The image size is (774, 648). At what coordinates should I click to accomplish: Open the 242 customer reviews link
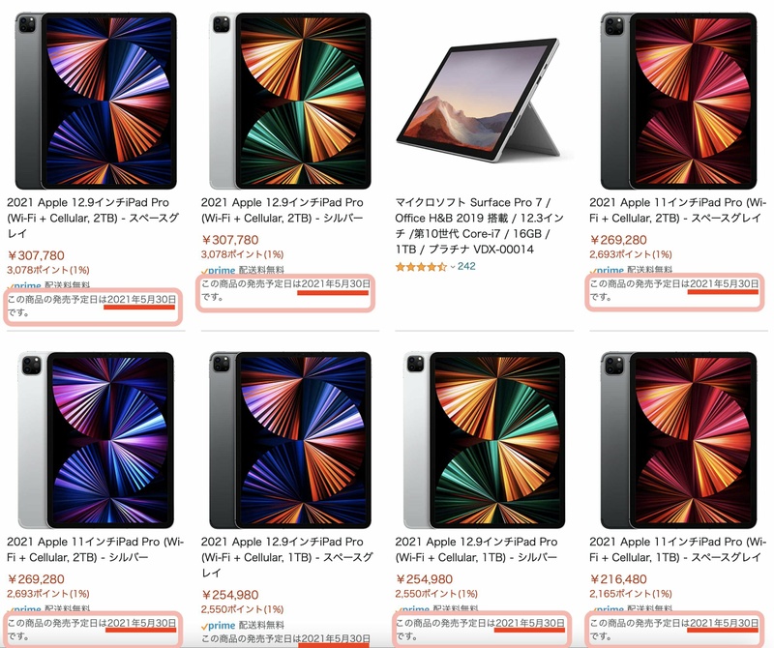coord(466,266)
